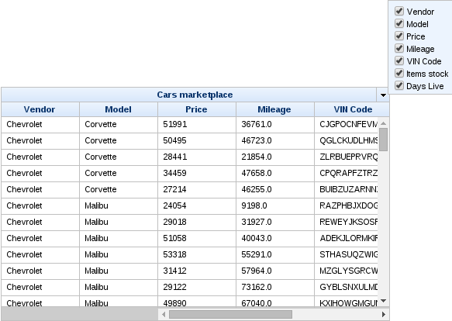
Task: Select the mileage cell 55291.0
Action: pos(275,255)
